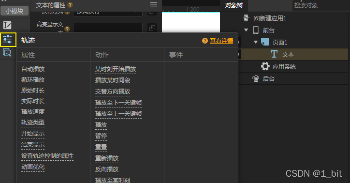Open the 播放至下一关键帧 action

pos(118,103)
